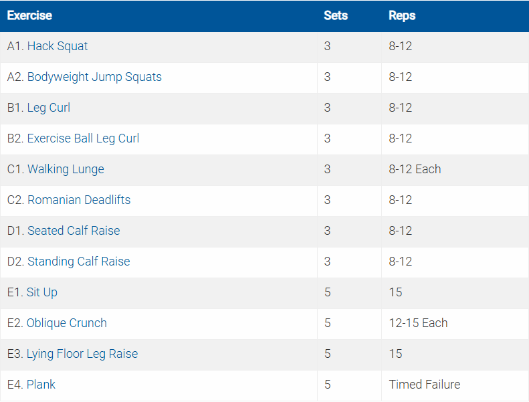Click the 12-15 Each reps cell
The height and width of the screenshot is (402, 529).
pos(418,324)
